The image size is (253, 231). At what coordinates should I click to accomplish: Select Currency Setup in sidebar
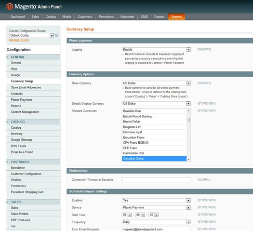coord(33,81)
